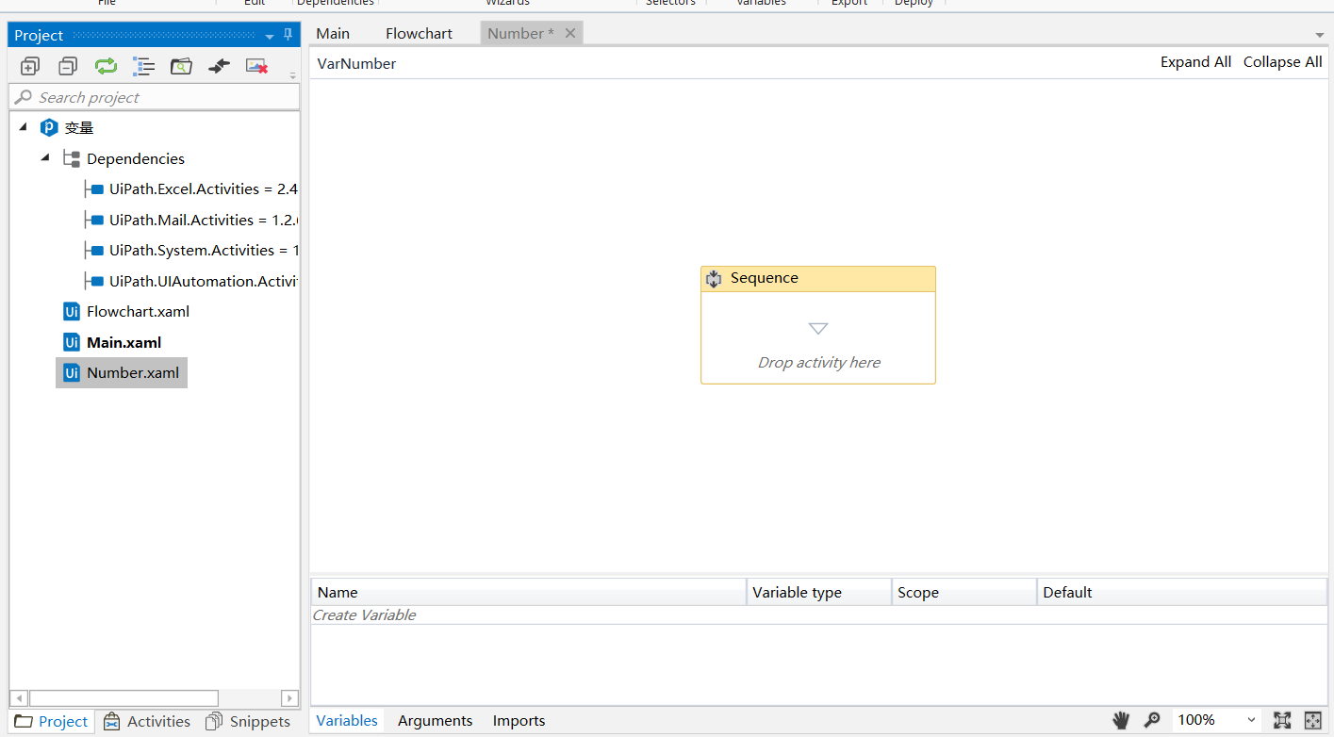Toggle the Overview panel icon
Image resolution: width=1334 pixels, height=737 pixels.
pyautogui.click(x=1313, y=720)
